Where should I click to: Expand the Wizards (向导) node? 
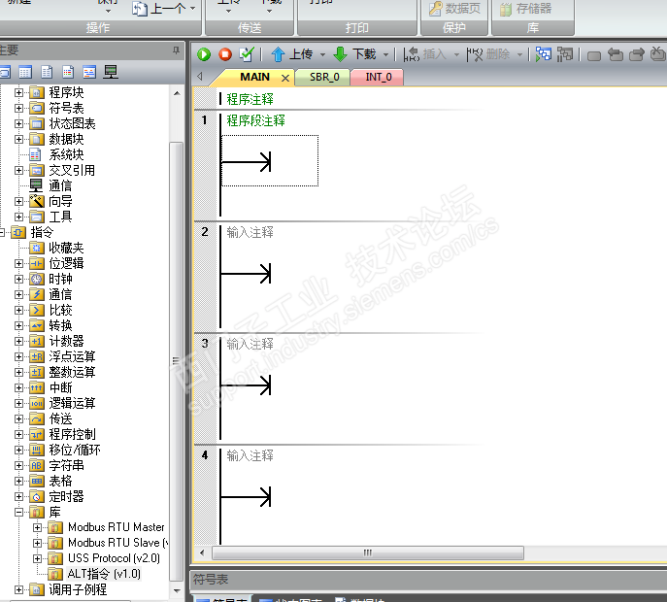pyautogui.click(x=18, y=201)
